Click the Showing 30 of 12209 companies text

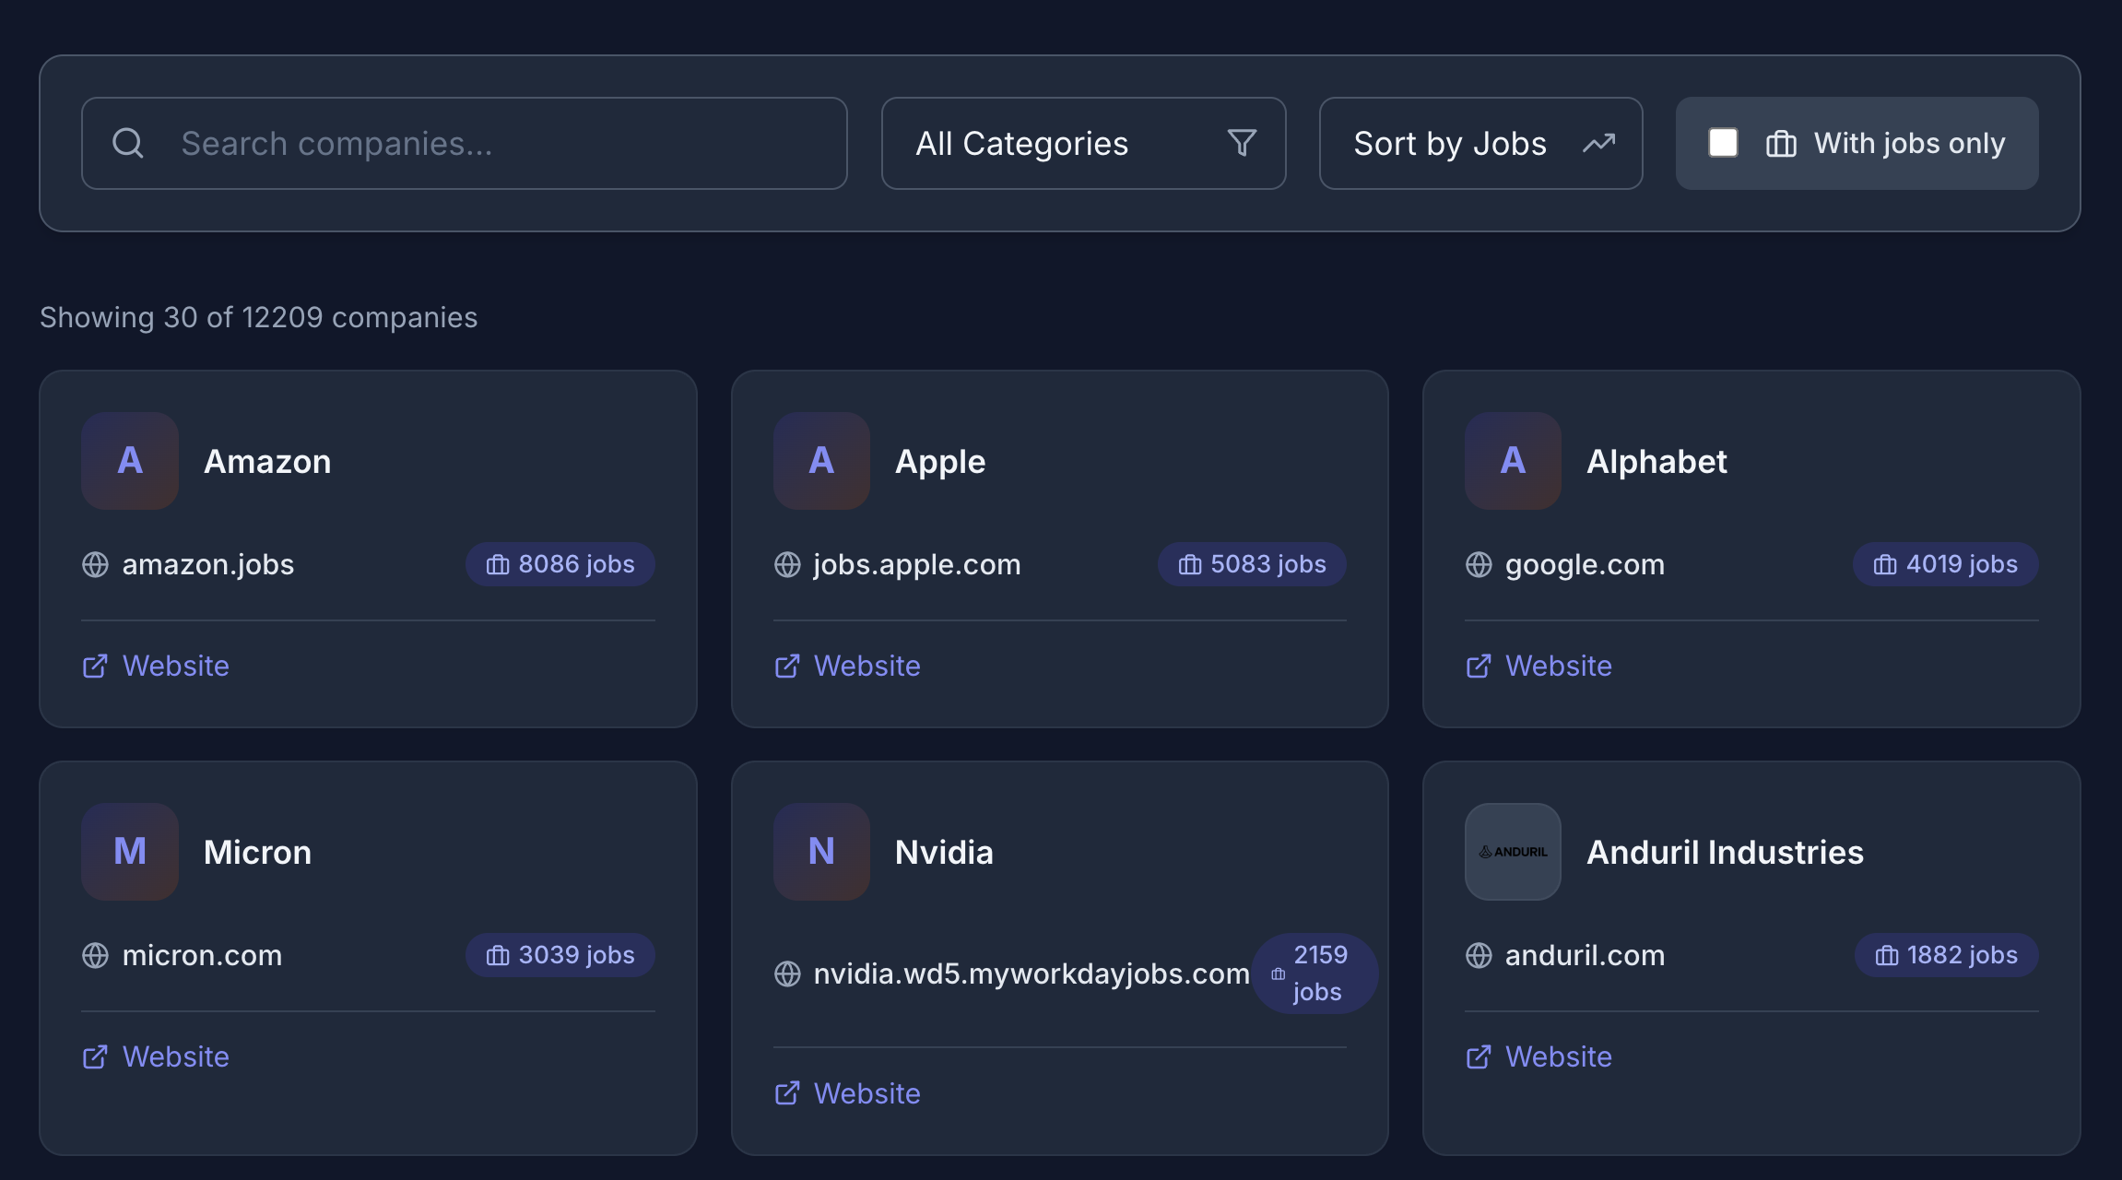pyautogui.click(x=258, y=317)
